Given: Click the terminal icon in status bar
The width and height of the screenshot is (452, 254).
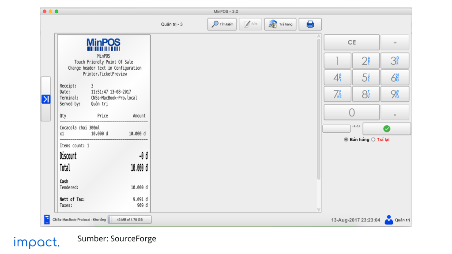Looking at the screenshot, I should point(47,220).
